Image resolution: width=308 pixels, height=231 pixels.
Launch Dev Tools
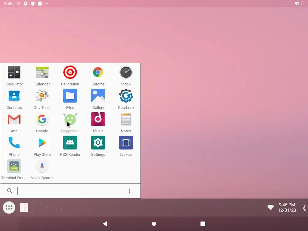click(x=42, y=99)
